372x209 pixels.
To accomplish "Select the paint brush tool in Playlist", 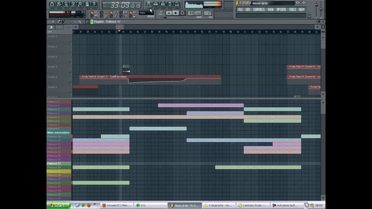I will (63, 21).
